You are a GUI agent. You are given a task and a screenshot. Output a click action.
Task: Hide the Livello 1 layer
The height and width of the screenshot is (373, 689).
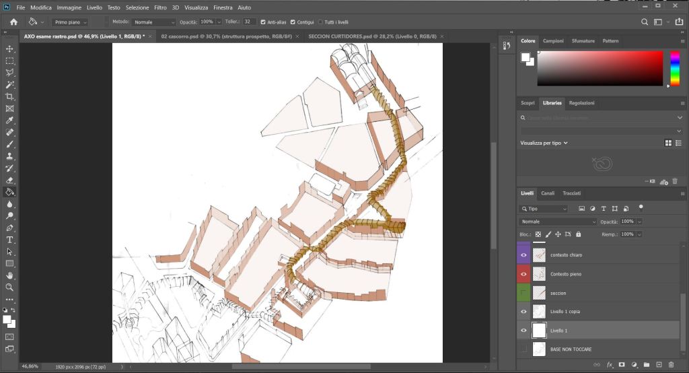523,331
